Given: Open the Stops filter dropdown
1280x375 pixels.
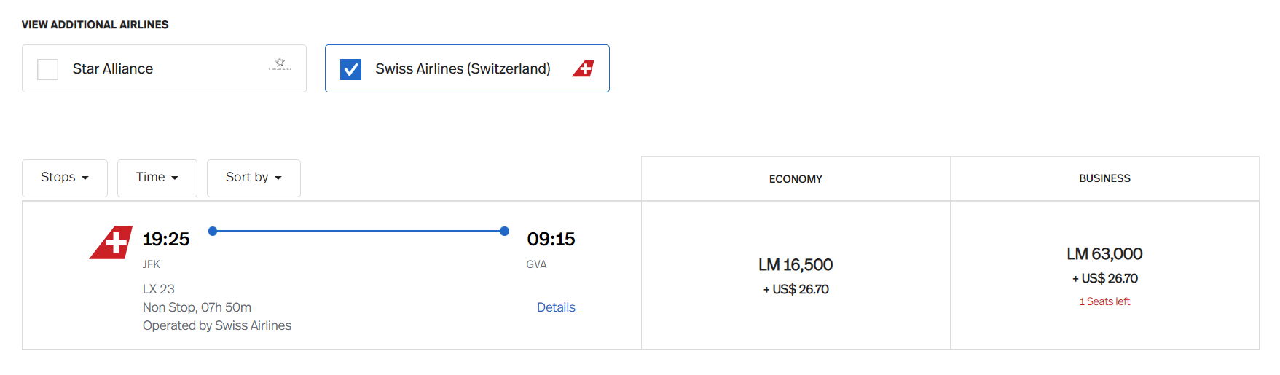Looking at the screenshot, I should coord(65,178).
